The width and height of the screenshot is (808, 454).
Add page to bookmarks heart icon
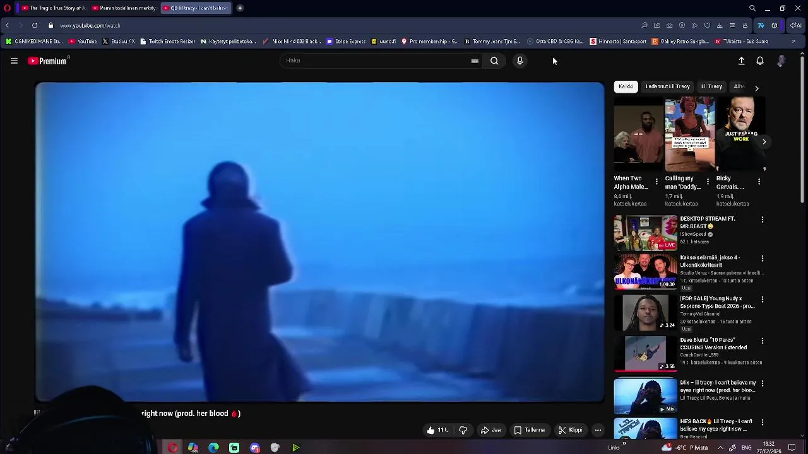click(x=707, y=26)
